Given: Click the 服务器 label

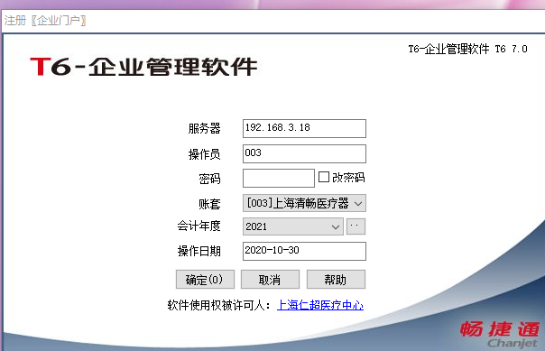Looking at the screenshot, I should click(x=204, y=129).
